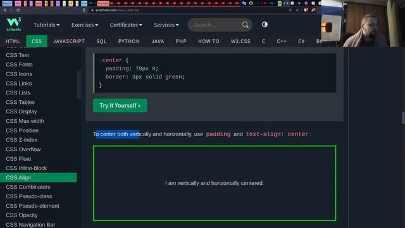Switch to the Twitter bird browser tab
Viewport: 405px width, 228px height.
[x=299, y=3]
